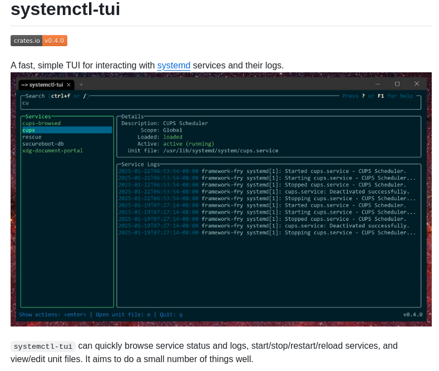Click 'Quit: q' in footer
This screenshot has height=371, width=439.
click(171, 314)
